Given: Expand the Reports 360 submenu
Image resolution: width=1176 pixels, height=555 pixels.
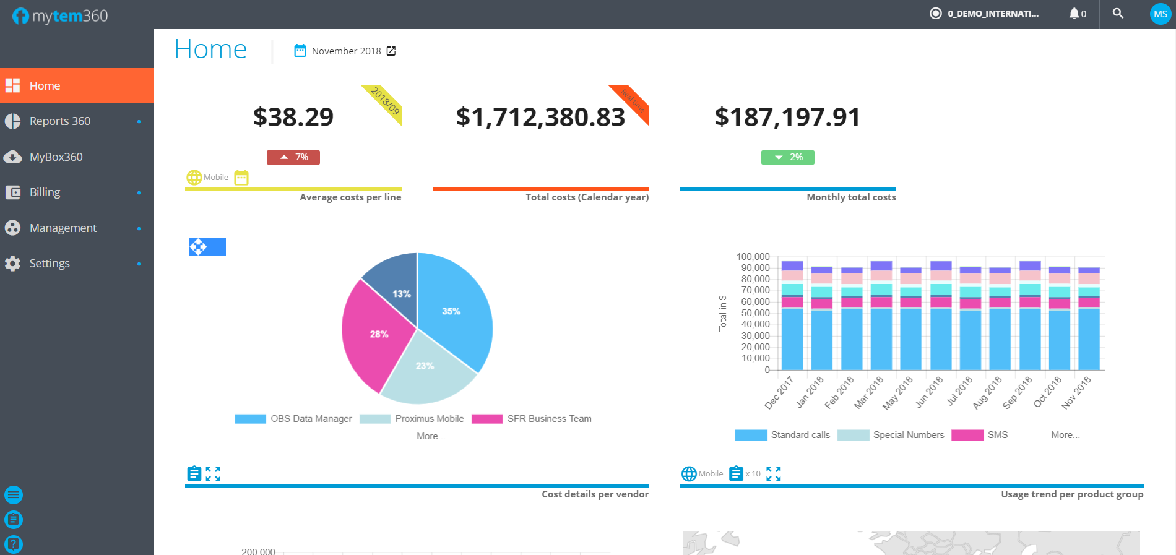Looking at the screenshot, I should (60, 121).
